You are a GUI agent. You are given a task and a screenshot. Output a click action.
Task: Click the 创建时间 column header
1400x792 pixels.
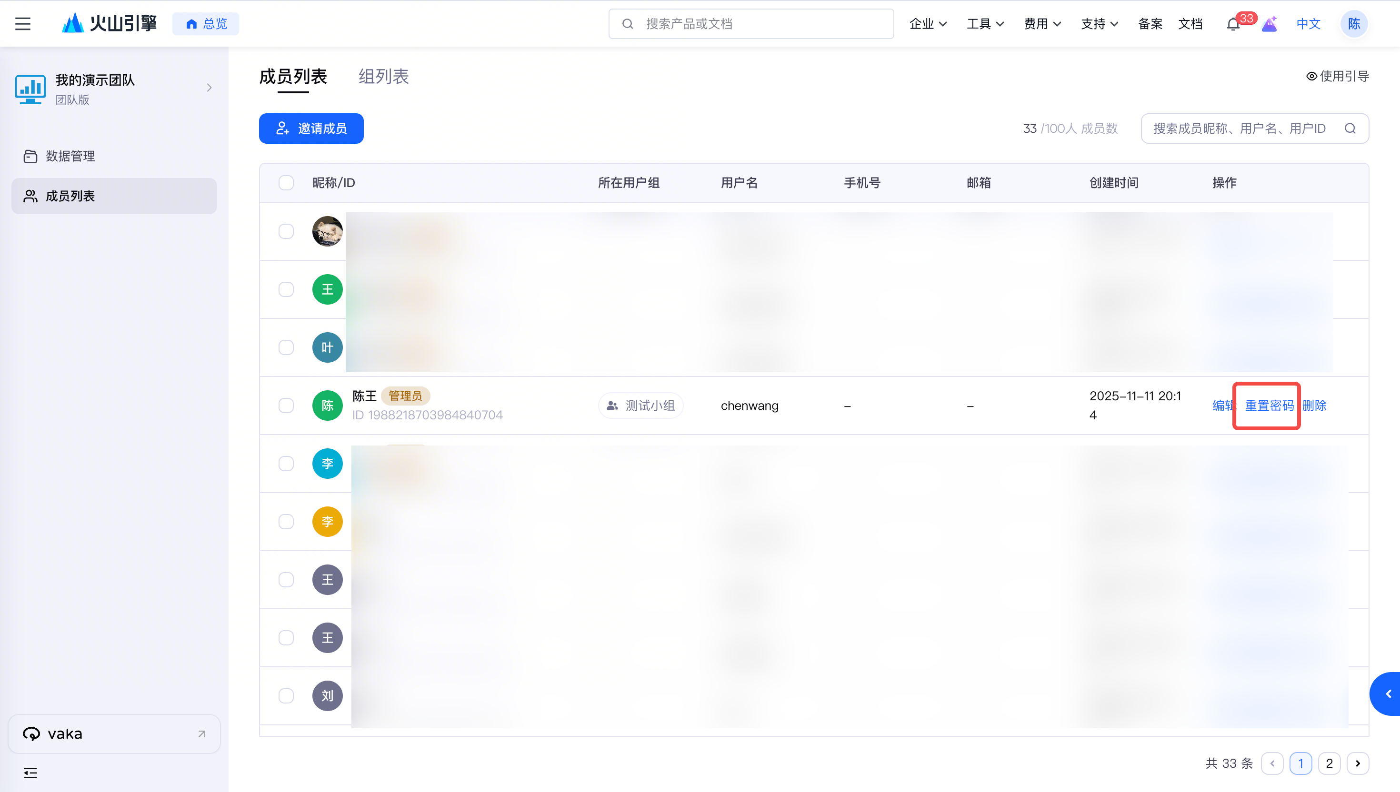tap(1113, 183)
